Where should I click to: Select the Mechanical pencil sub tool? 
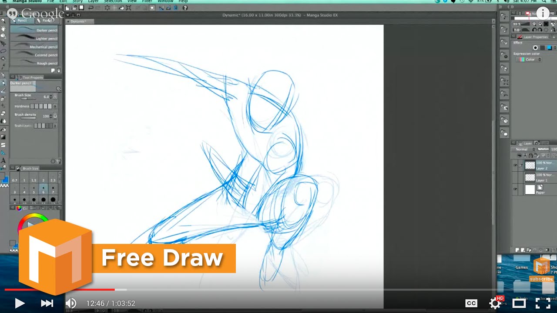click(34, 47)
